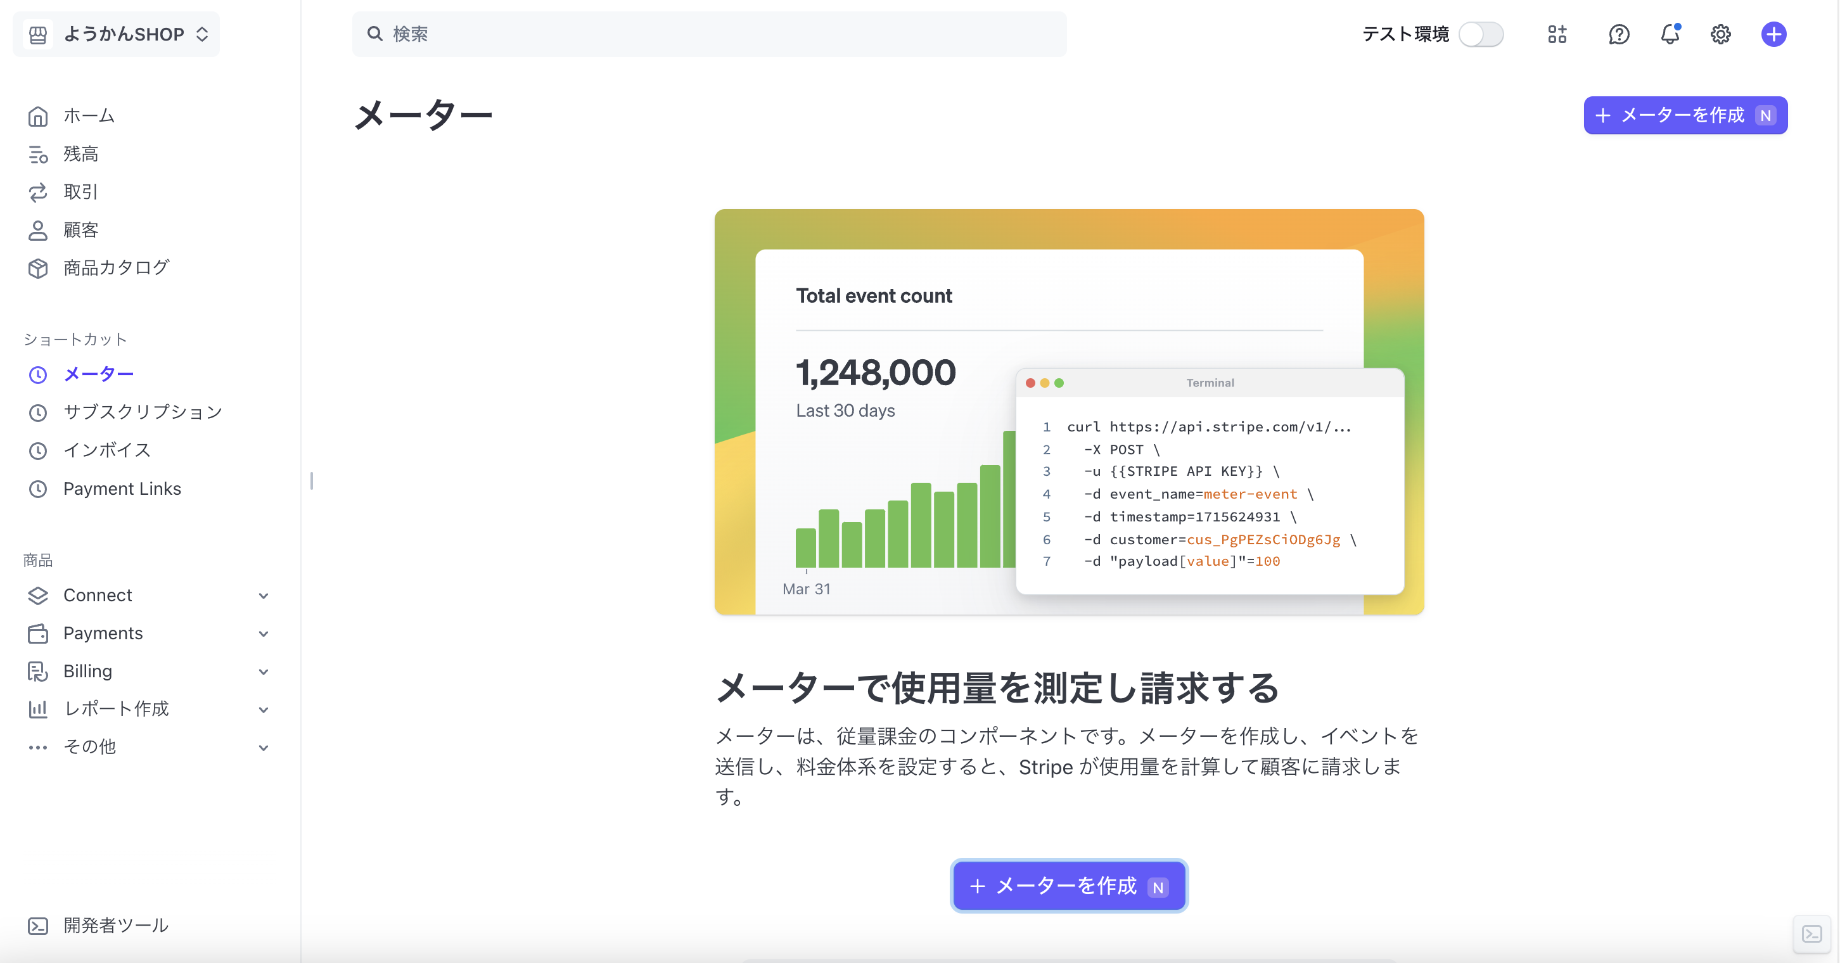1840x963 pixels.
Task: Open the ようかんSHOP account switcher
Action: [117, 34]
